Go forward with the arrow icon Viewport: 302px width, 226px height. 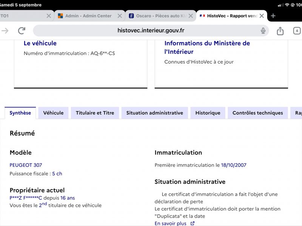[5, 31]
